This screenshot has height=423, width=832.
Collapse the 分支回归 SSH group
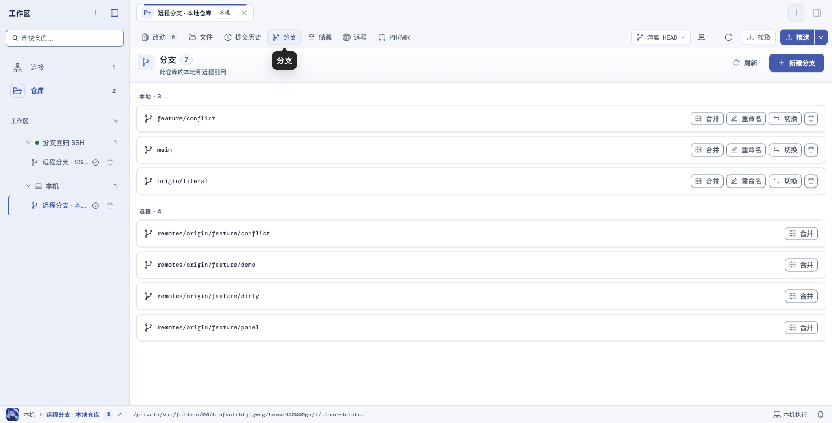click(x=29, y=142)
